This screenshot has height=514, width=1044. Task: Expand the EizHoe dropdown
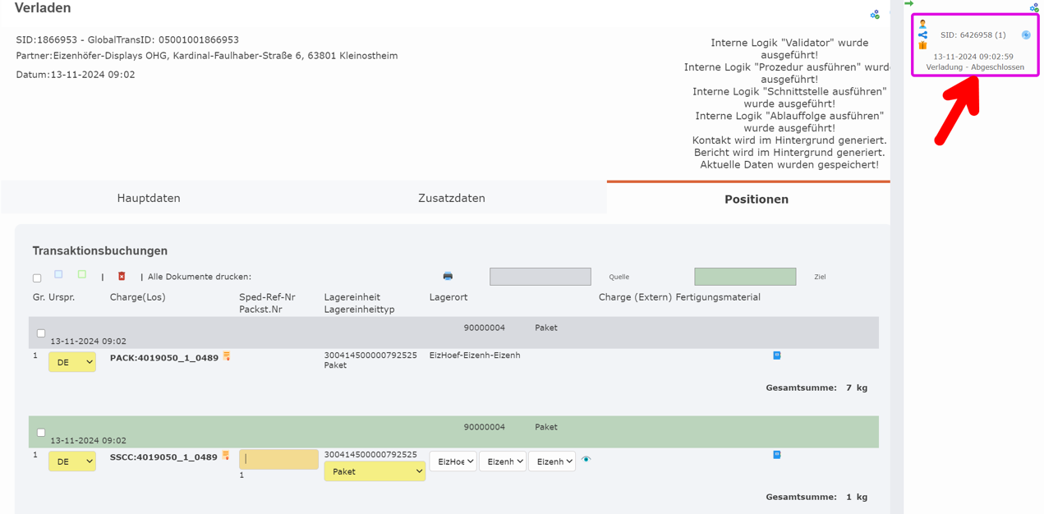pyautogui.click(x=453, y=461)
